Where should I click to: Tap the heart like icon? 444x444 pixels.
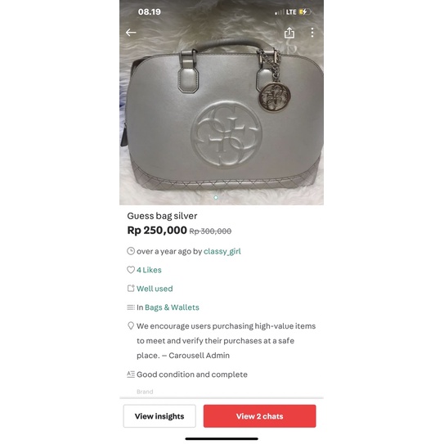click(131, 270)
